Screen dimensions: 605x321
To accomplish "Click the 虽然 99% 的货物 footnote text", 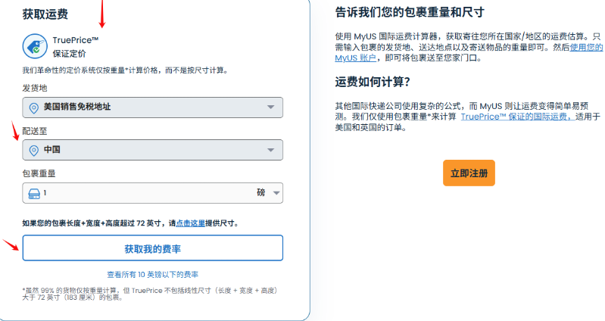I will pyautogui.click(x=150, y=294).
